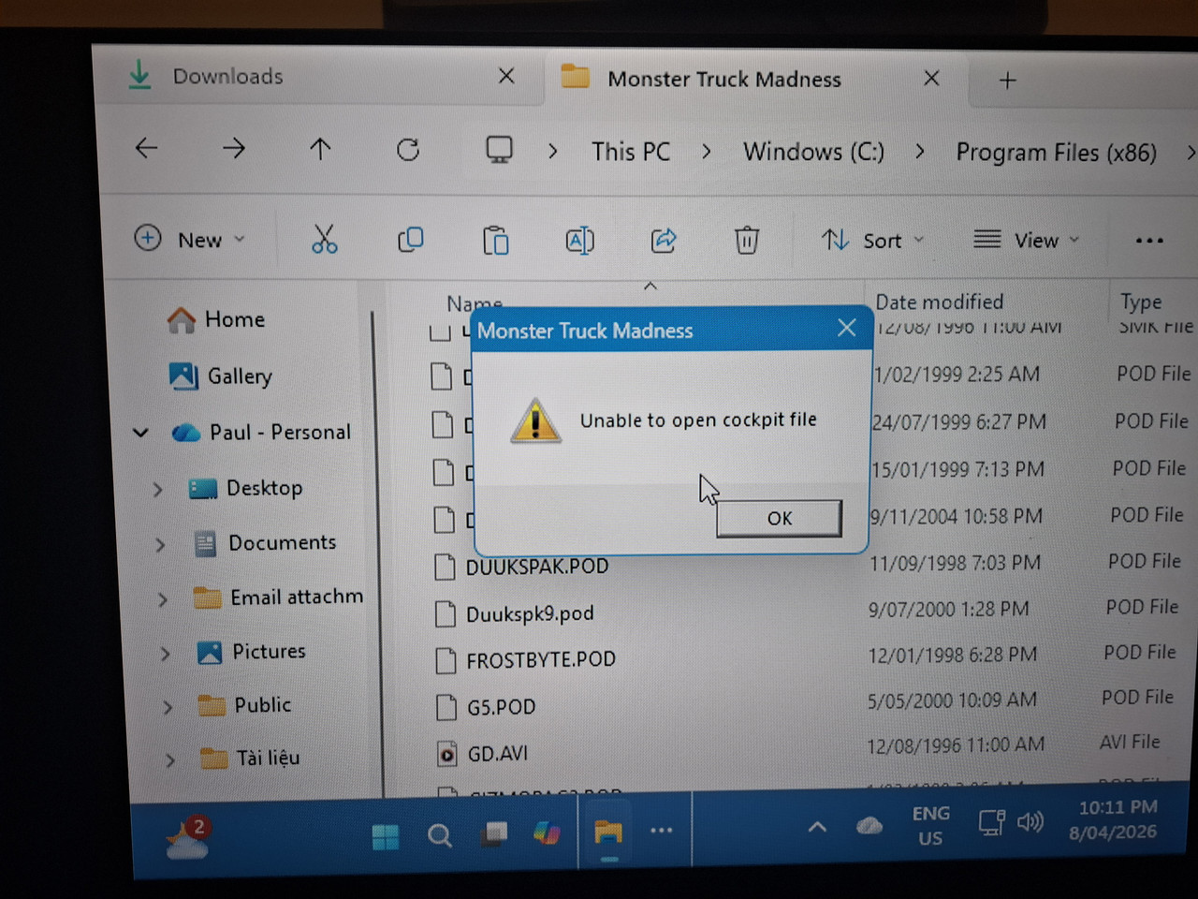The height and width of the screenshot is (899, 1198).
Task: Cut the selected item
Action: [x=325, y=240]
